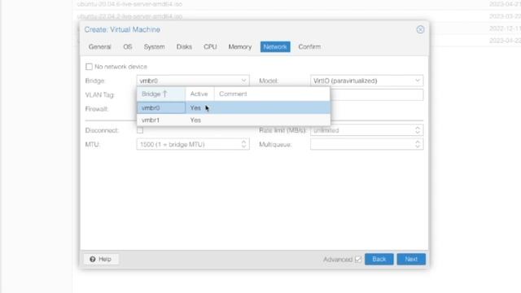The width and height of the screenshot is (521, 293).
Task: Open the Model dropdown
Action: point(418,81)
